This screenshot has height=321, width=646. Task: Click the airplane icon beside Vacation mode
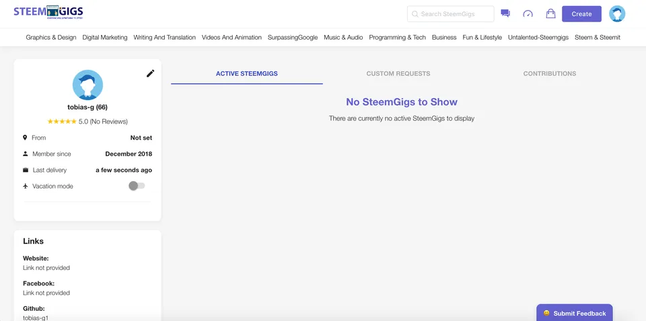coord(26,186)
